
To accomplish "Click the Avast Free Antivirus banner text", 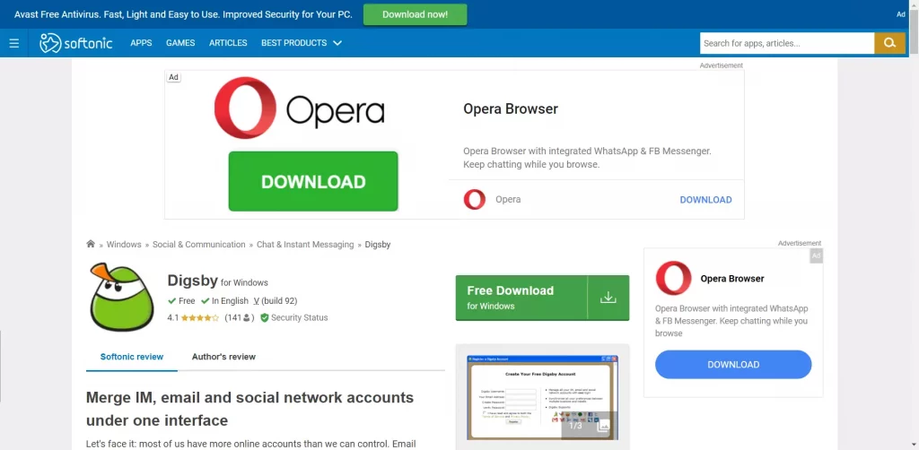I will (x=183, y=14).
